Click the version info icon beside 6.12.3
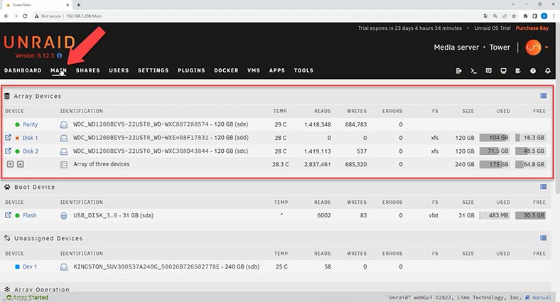The width and height of the screenshot is (560, 302). [59, 55]
